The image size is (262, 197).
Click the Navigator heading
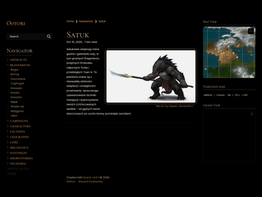pos(19,51)
